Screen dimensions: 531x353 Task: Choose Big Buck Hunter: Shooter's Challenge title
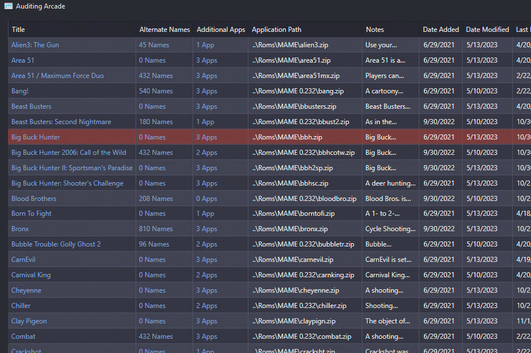click(67, 183)
